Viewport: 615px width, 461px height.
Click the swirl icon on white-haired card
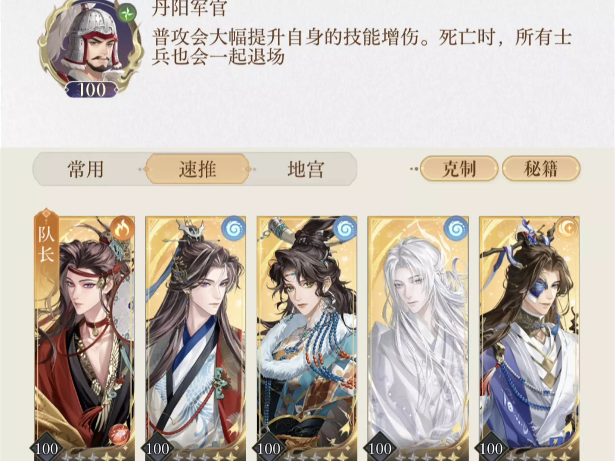[456, 228]
